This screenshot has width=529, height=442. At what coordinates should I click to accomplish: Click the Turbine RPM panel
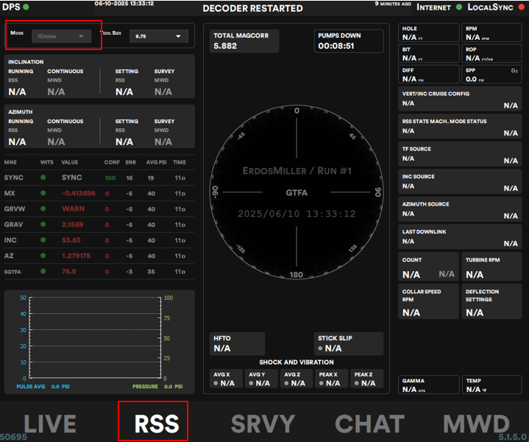(x=491, y=267)
